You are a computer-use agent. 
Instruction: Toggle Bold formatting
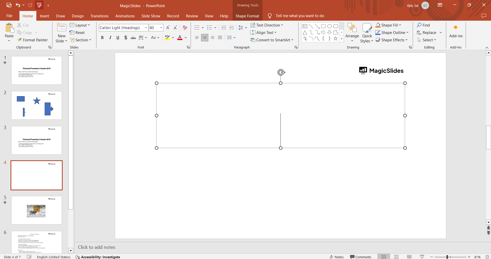pyautogui.click(x=102, y=38)
